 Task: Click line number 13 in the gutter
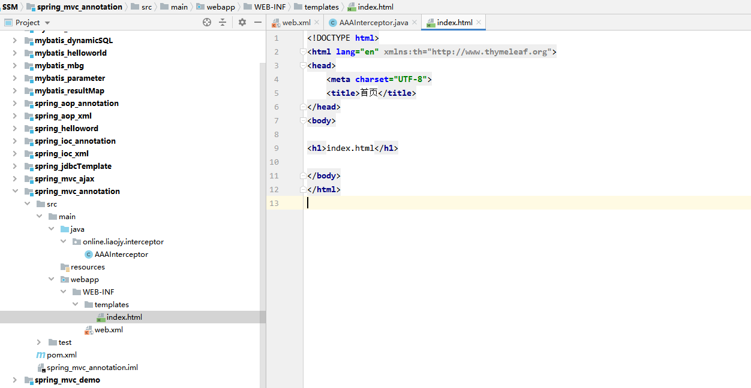274,203
